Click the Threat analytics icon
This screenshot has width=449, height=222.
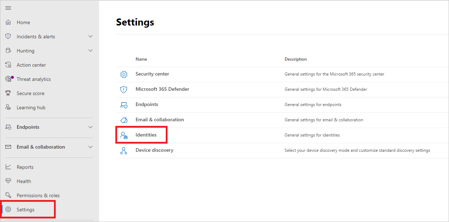coord(9,79)
